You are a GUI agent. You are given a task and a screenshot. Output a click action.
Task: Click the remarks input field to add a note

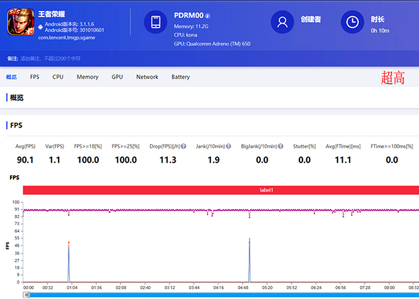coord(50,58)
